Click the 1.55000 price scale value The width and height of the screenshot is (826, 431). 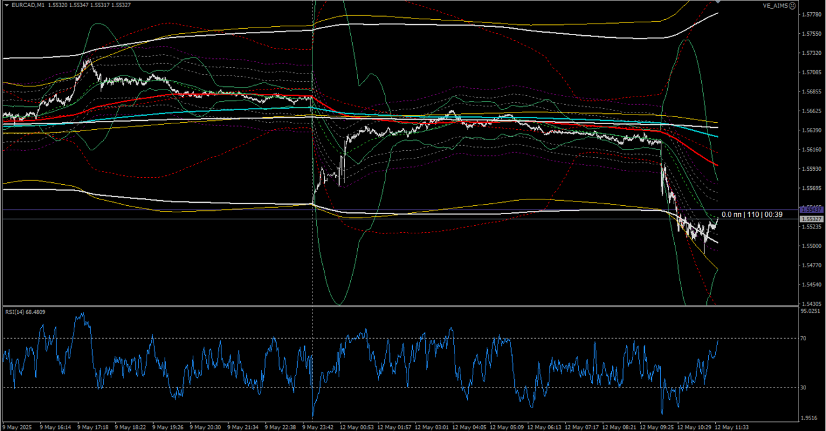pyautogui.click(x=812, y=246)
